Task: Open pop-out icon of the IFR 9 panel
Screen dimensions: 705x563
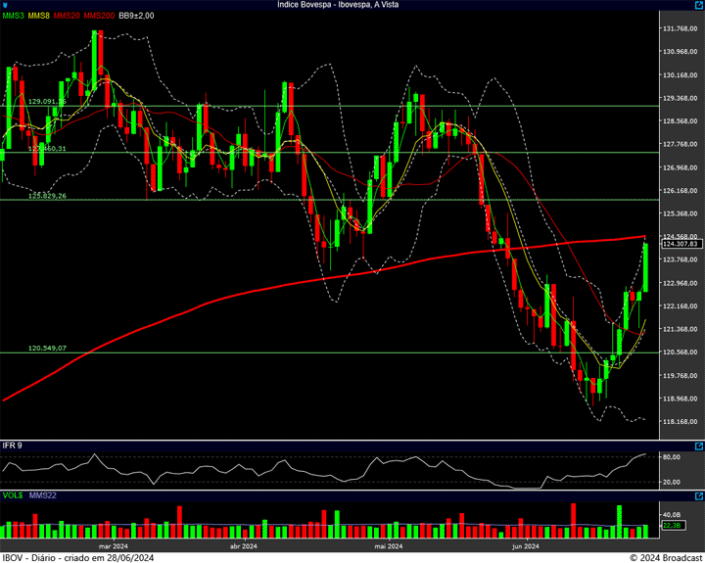Action: click(x=697, y=446)
